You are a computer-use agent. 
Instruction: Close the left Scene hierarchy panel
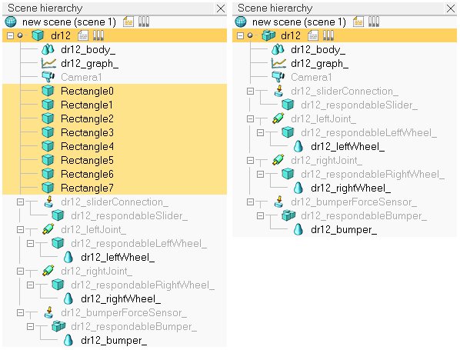coord(221,8)
